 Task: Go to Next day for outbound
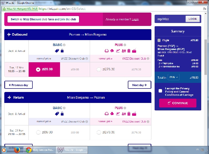click(x=139, y=85)
